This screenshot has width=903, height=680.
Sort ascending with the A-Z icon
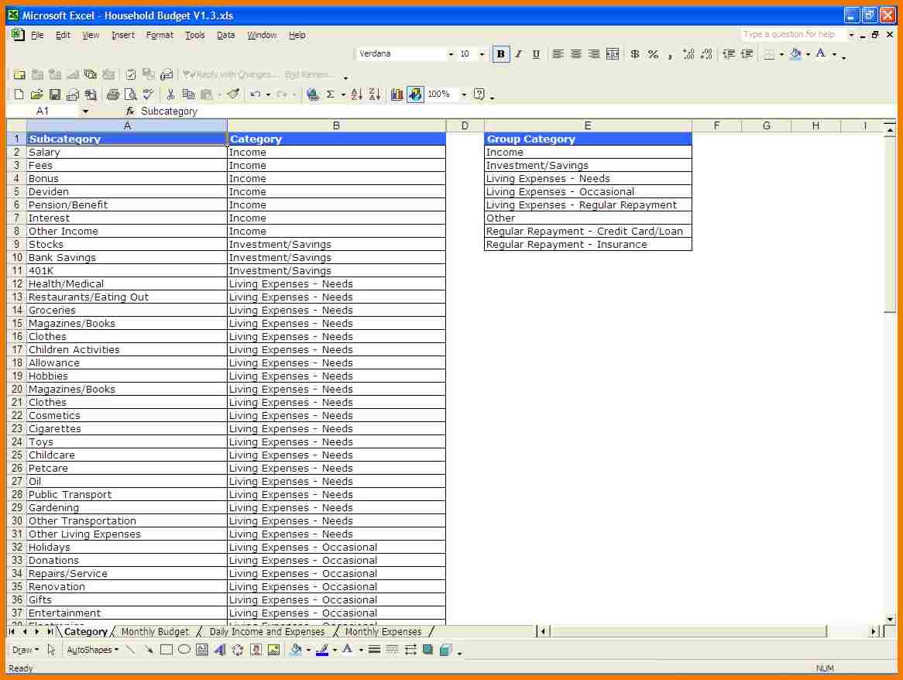[x=356, y=94]
